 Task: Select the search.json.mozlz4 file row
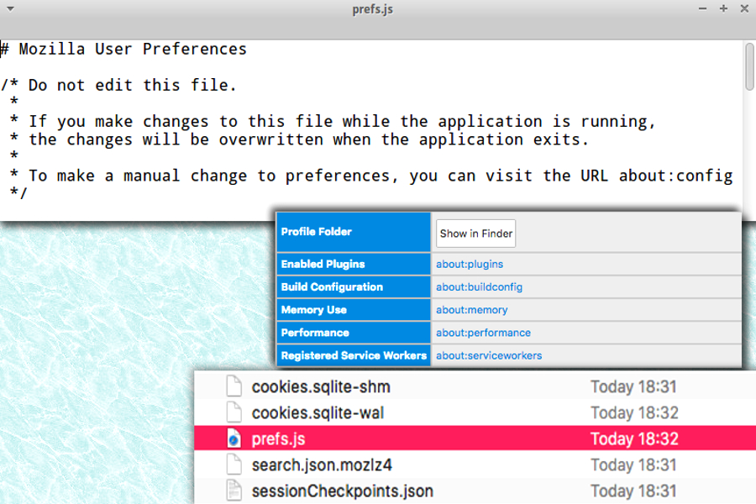(475, 465)
